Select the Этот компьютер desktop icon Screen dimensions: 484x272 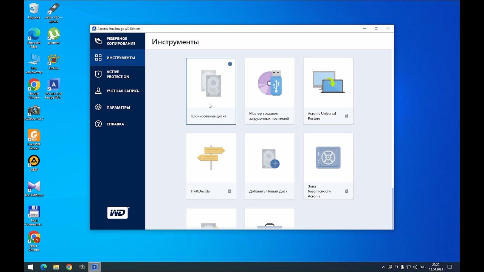coord(34,63)
